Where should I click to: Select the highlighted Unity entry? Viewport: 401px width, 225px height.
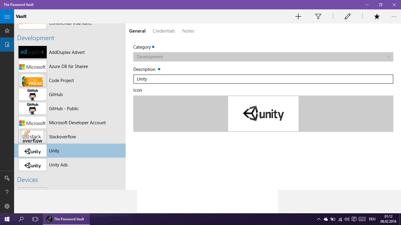[x=70, y=151]
